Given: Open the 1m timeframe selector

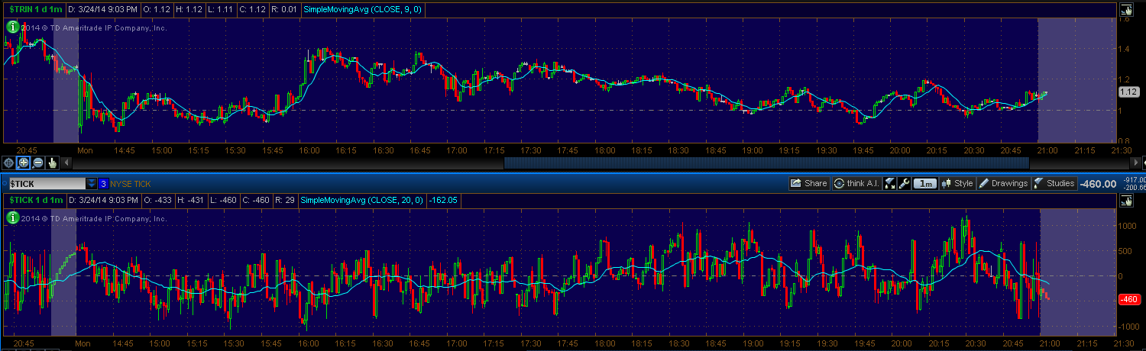Looking at the screenshot, I should point(925,183).
